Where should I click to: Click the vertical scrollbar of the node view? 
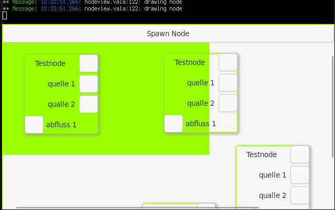click(332, 105)
